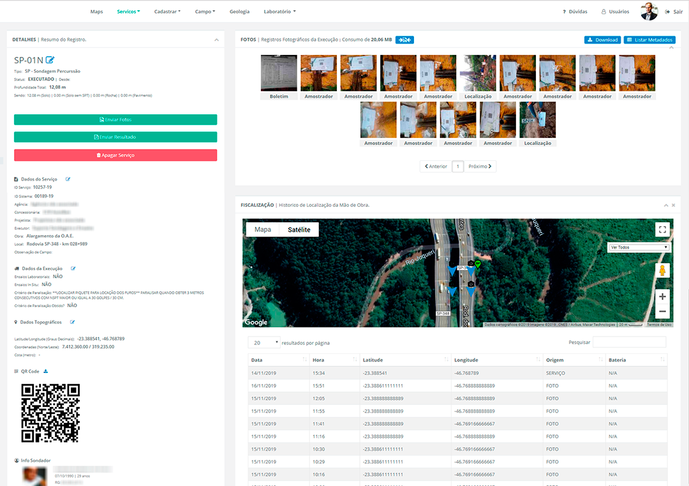689x486 pixels.
Task: Go to Próximo photos page
Action: [480, 166]
